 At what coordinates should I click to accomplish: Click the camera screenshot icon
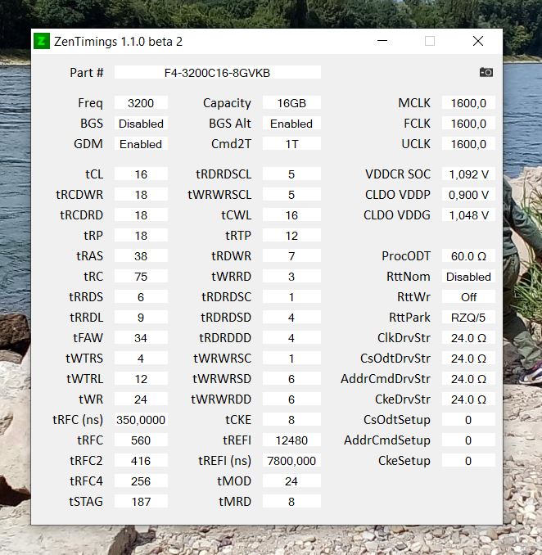[486, 72]
